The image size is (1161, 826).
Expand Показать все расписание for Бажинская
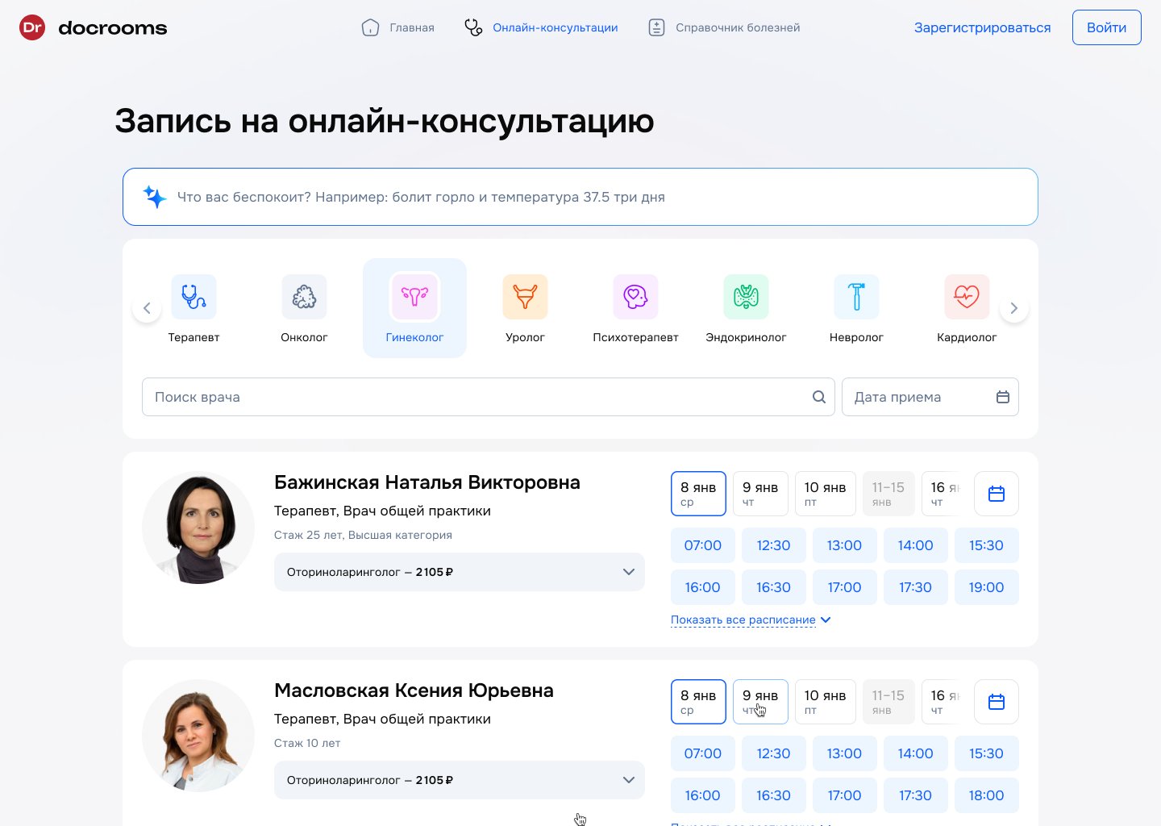click(x=751, y=619)
